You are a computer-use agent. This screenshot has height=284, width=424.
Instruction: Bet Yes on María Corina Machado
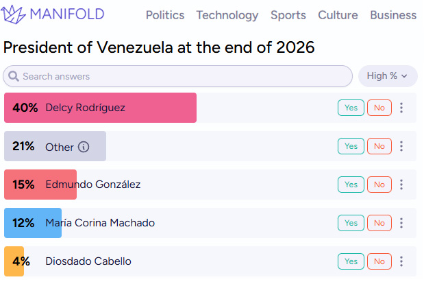pos(350,223)
